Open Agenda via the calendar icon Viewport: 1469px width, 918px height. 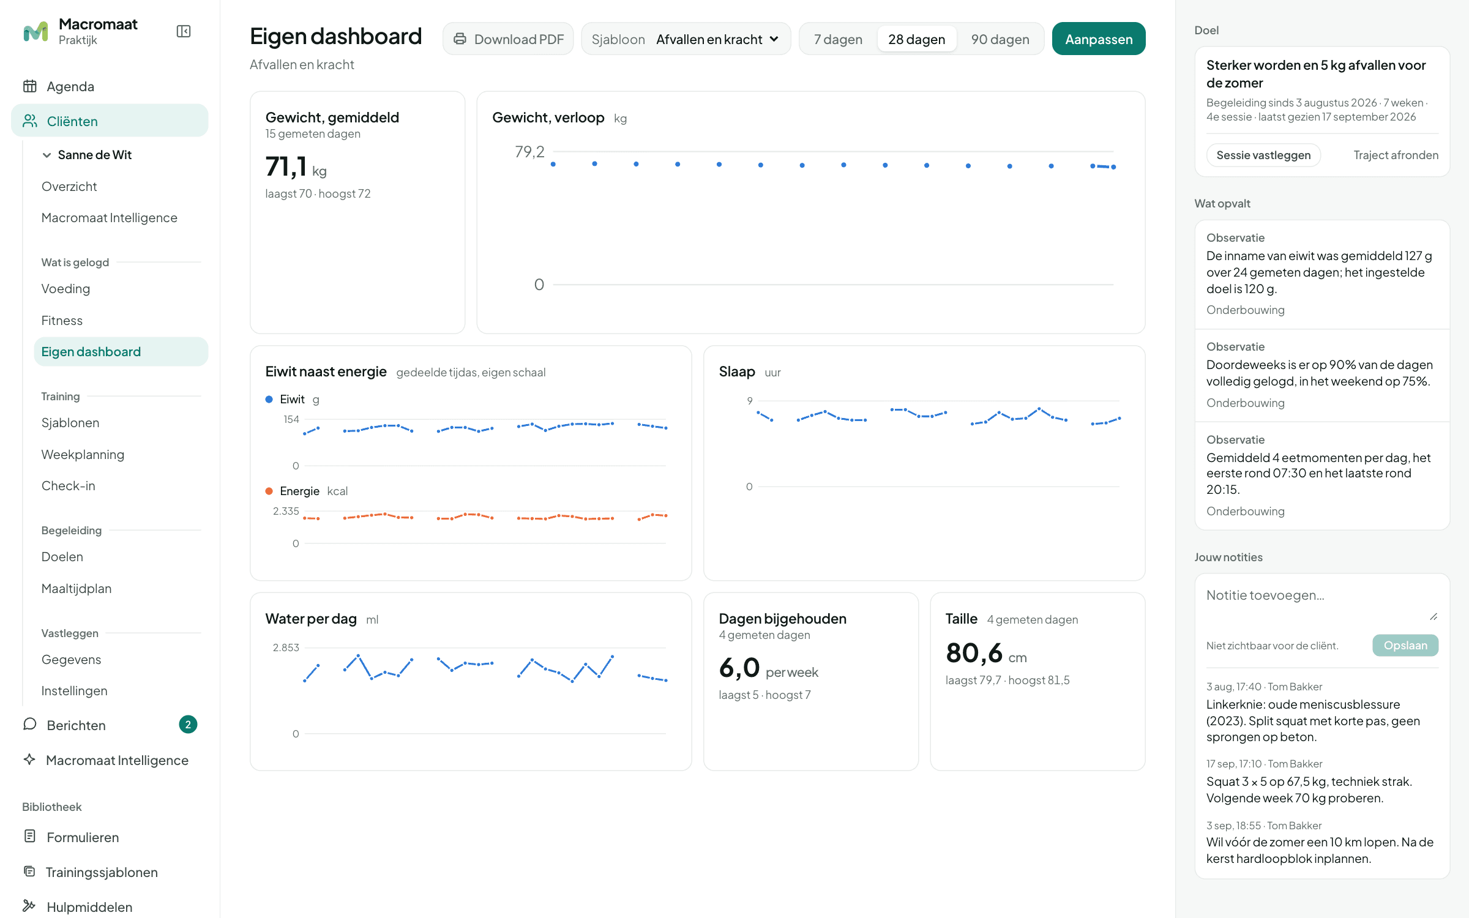[30, 86]
